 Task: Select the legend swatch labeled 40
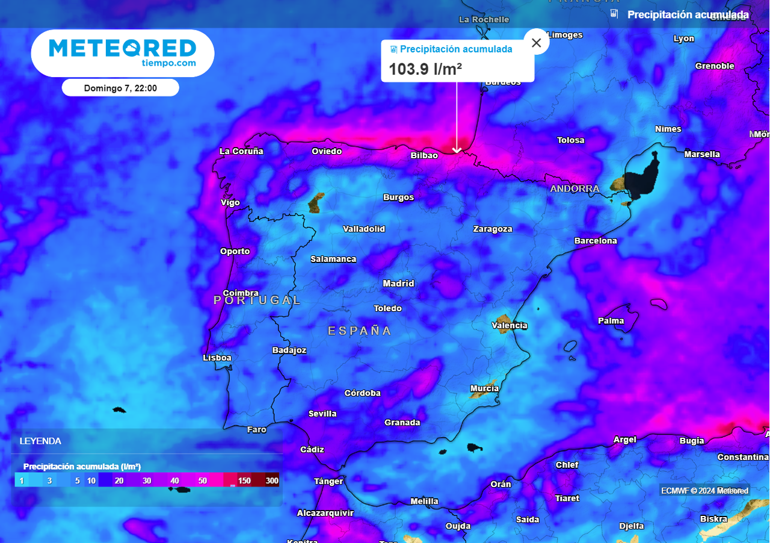tap(174, 480)
